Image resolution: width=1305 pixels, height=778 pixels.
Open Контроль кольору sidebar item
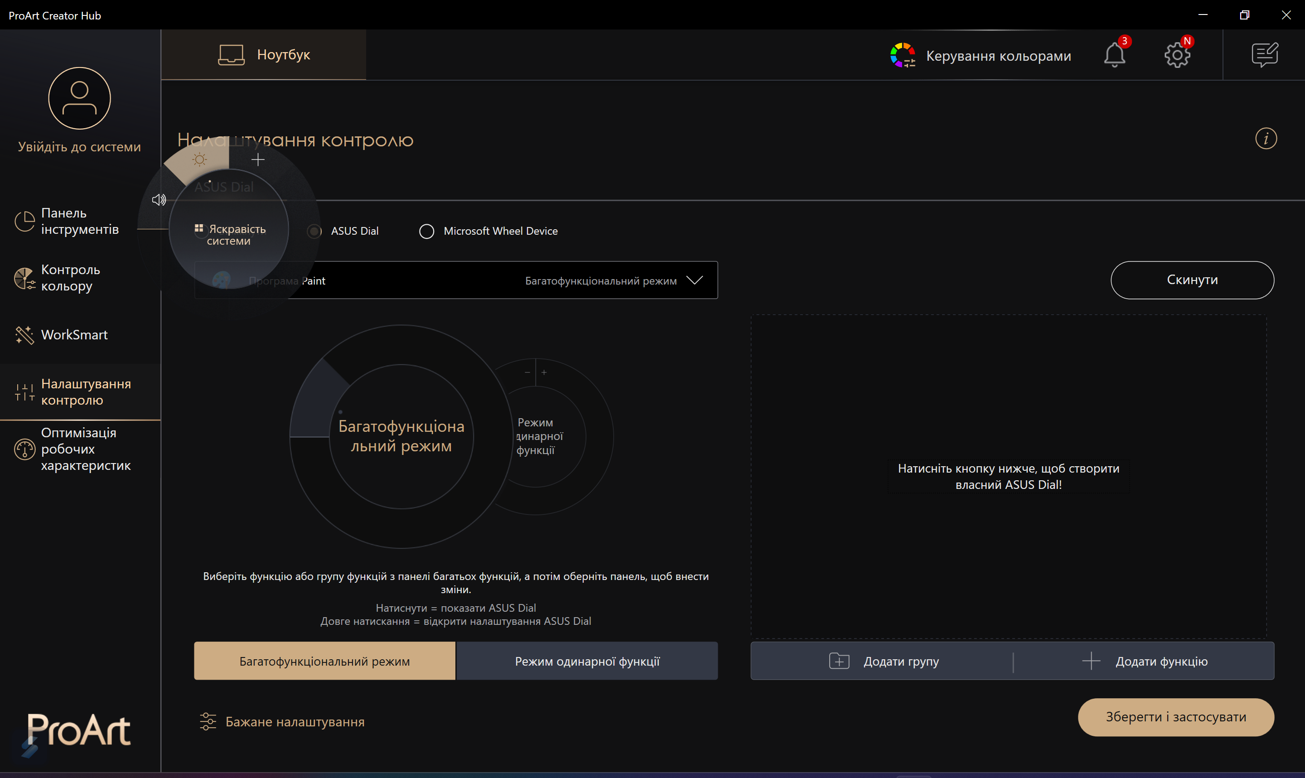pyautogui.click(x=70, y=278)
